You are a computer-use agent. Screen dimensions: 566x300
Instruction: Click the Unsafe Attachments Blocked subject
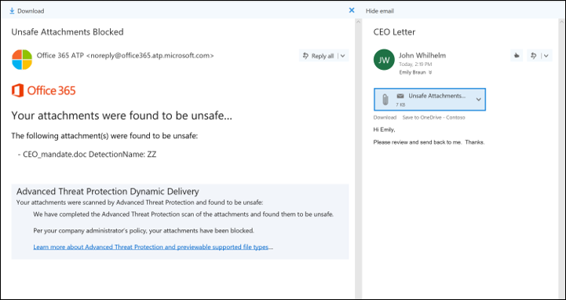click(x=68, y=32)
